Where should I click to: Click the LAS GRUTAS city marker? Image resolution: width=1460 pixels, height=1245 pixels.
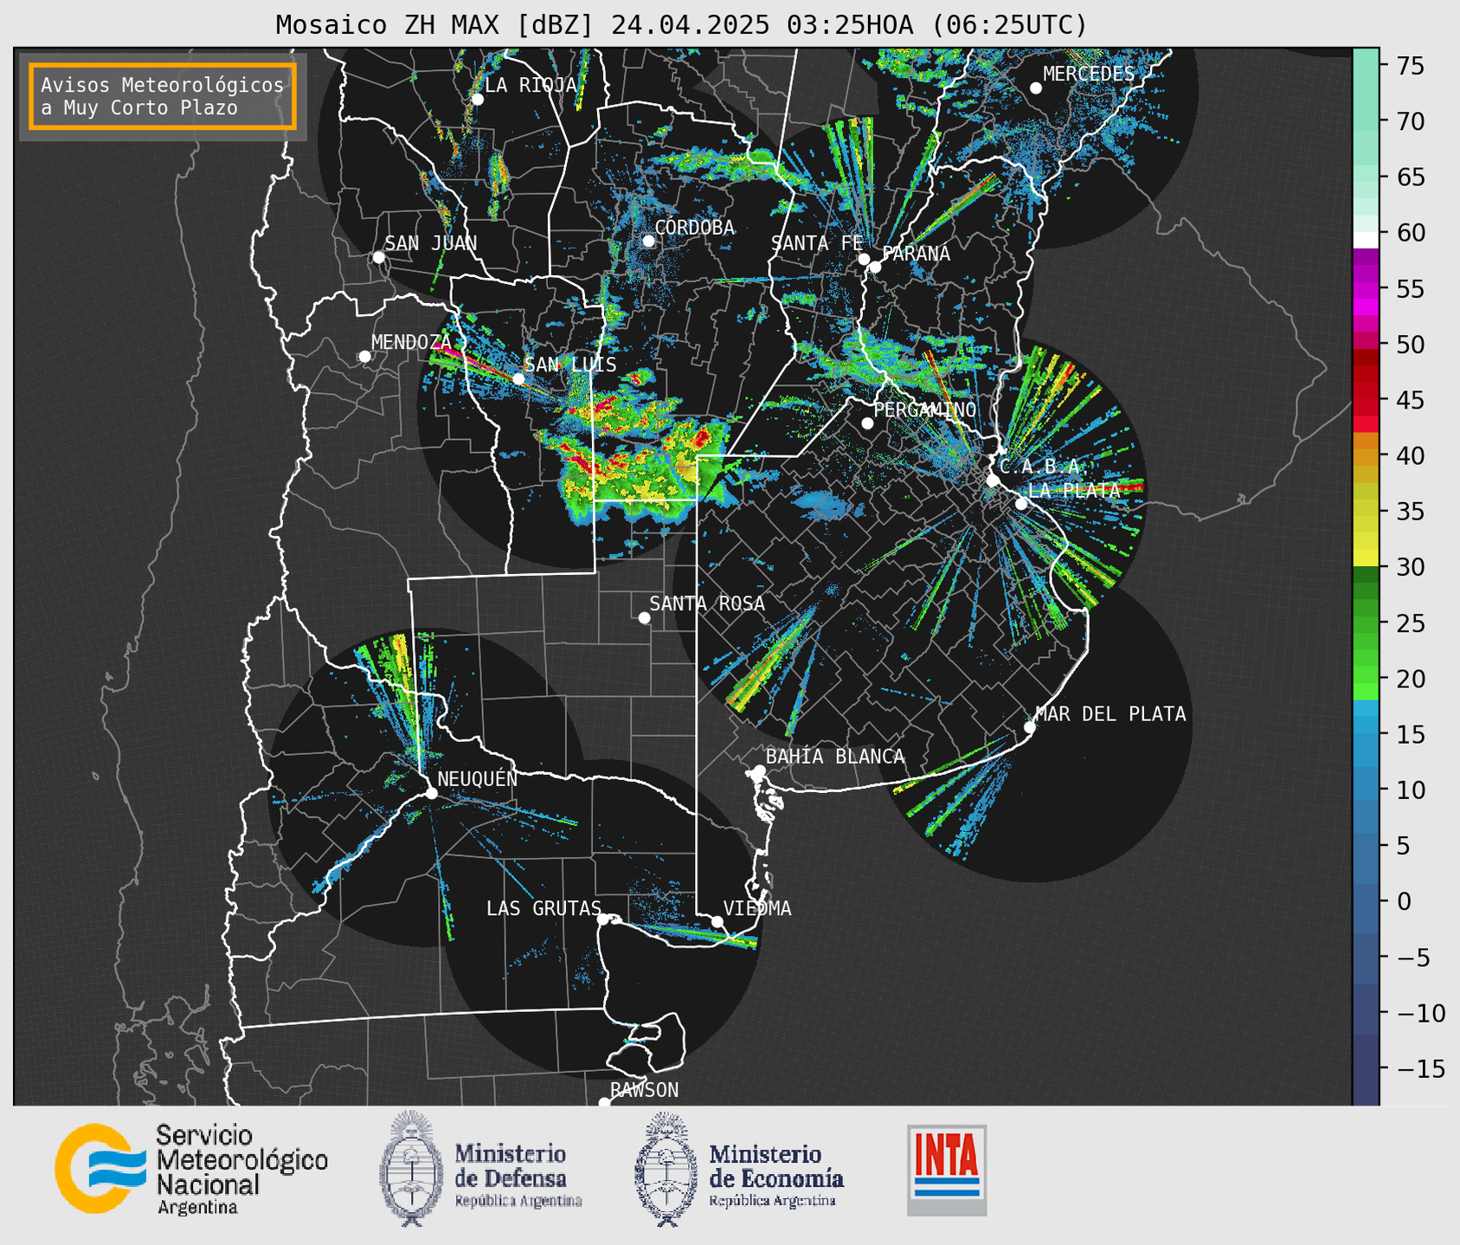pos(603,919)
